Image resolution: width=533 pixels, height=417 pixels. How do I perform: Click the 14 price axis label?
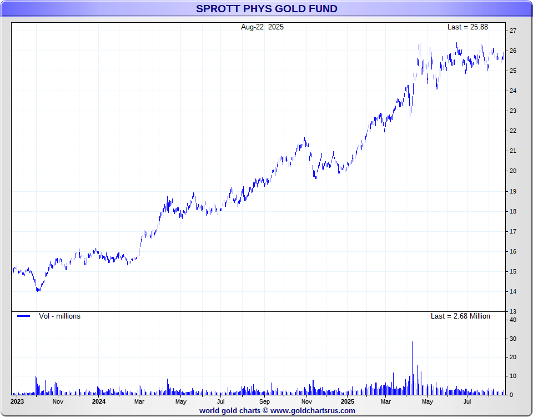click(513, 292)
